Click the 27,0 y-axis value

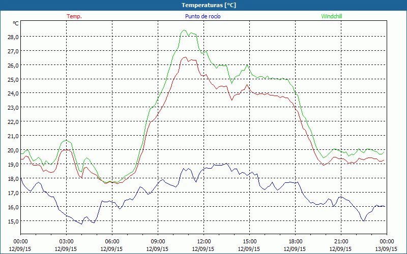click(13, 51)
